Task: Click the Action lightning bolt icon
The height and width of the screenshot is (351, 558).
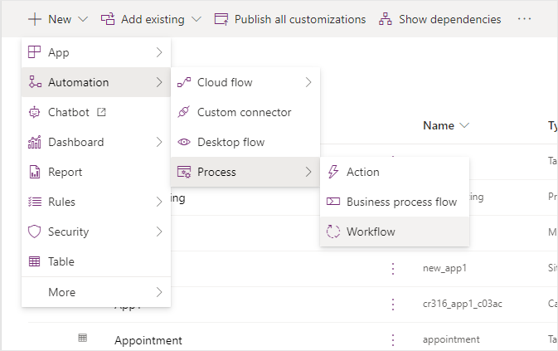Action: click(x=333, y=172)
